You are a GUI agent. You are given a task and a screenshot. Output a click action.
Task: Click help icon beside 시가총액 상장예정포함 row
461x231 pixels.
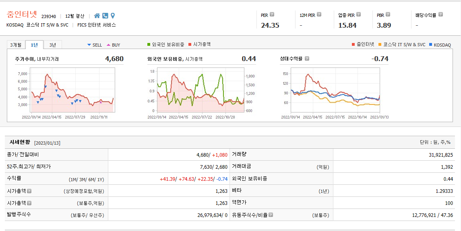29,191
